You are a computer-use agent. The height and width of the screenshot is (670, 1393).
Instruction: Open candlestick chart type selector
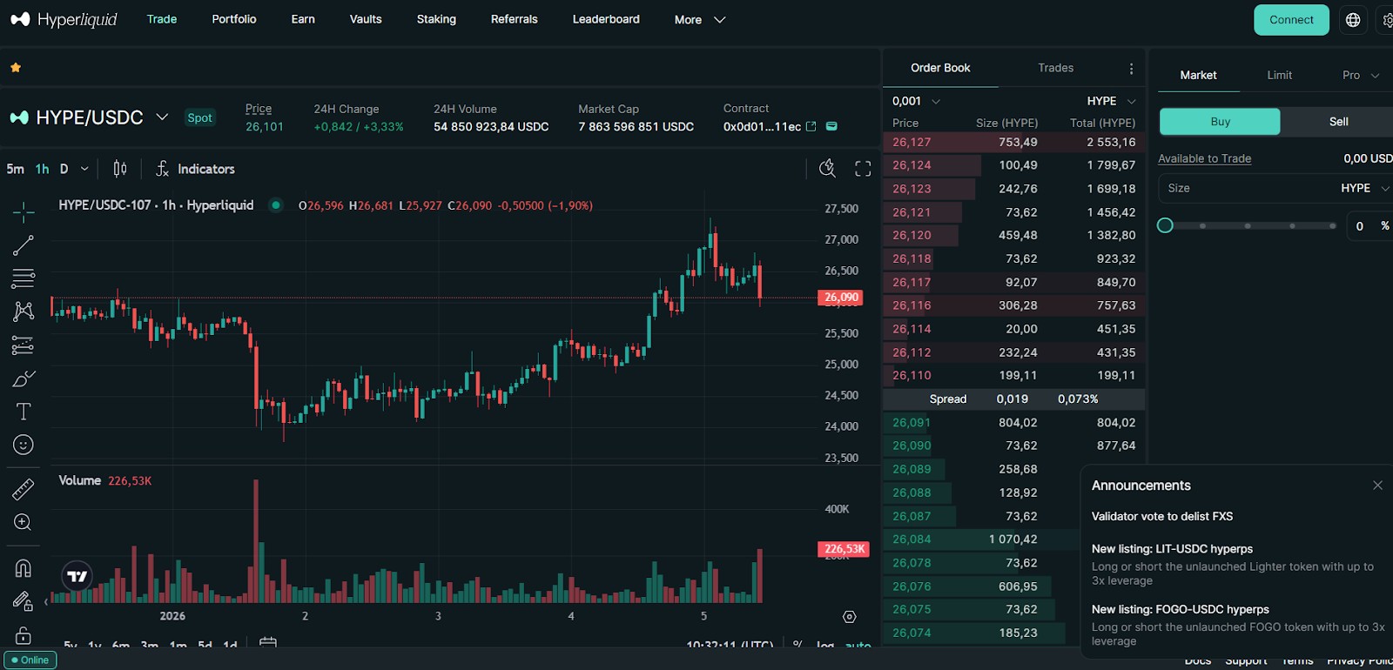pos(120,169)
